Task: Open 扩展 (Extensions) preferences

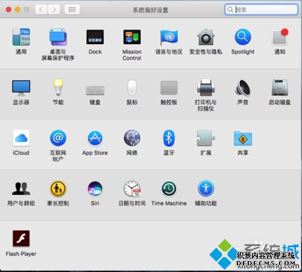Action: click(205, 138)
